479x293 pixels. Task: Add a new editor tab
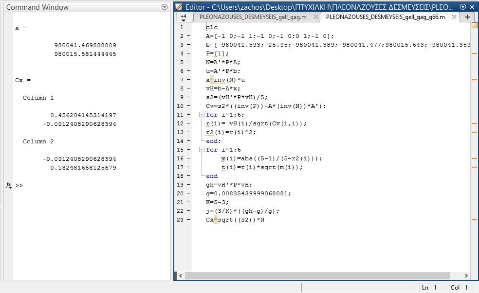pos(467,17)
